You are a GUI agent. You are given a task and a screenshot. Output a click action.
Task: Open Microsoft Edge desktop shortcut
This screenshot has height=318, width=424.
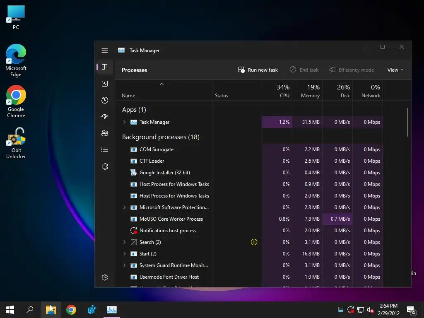point(16,60)
